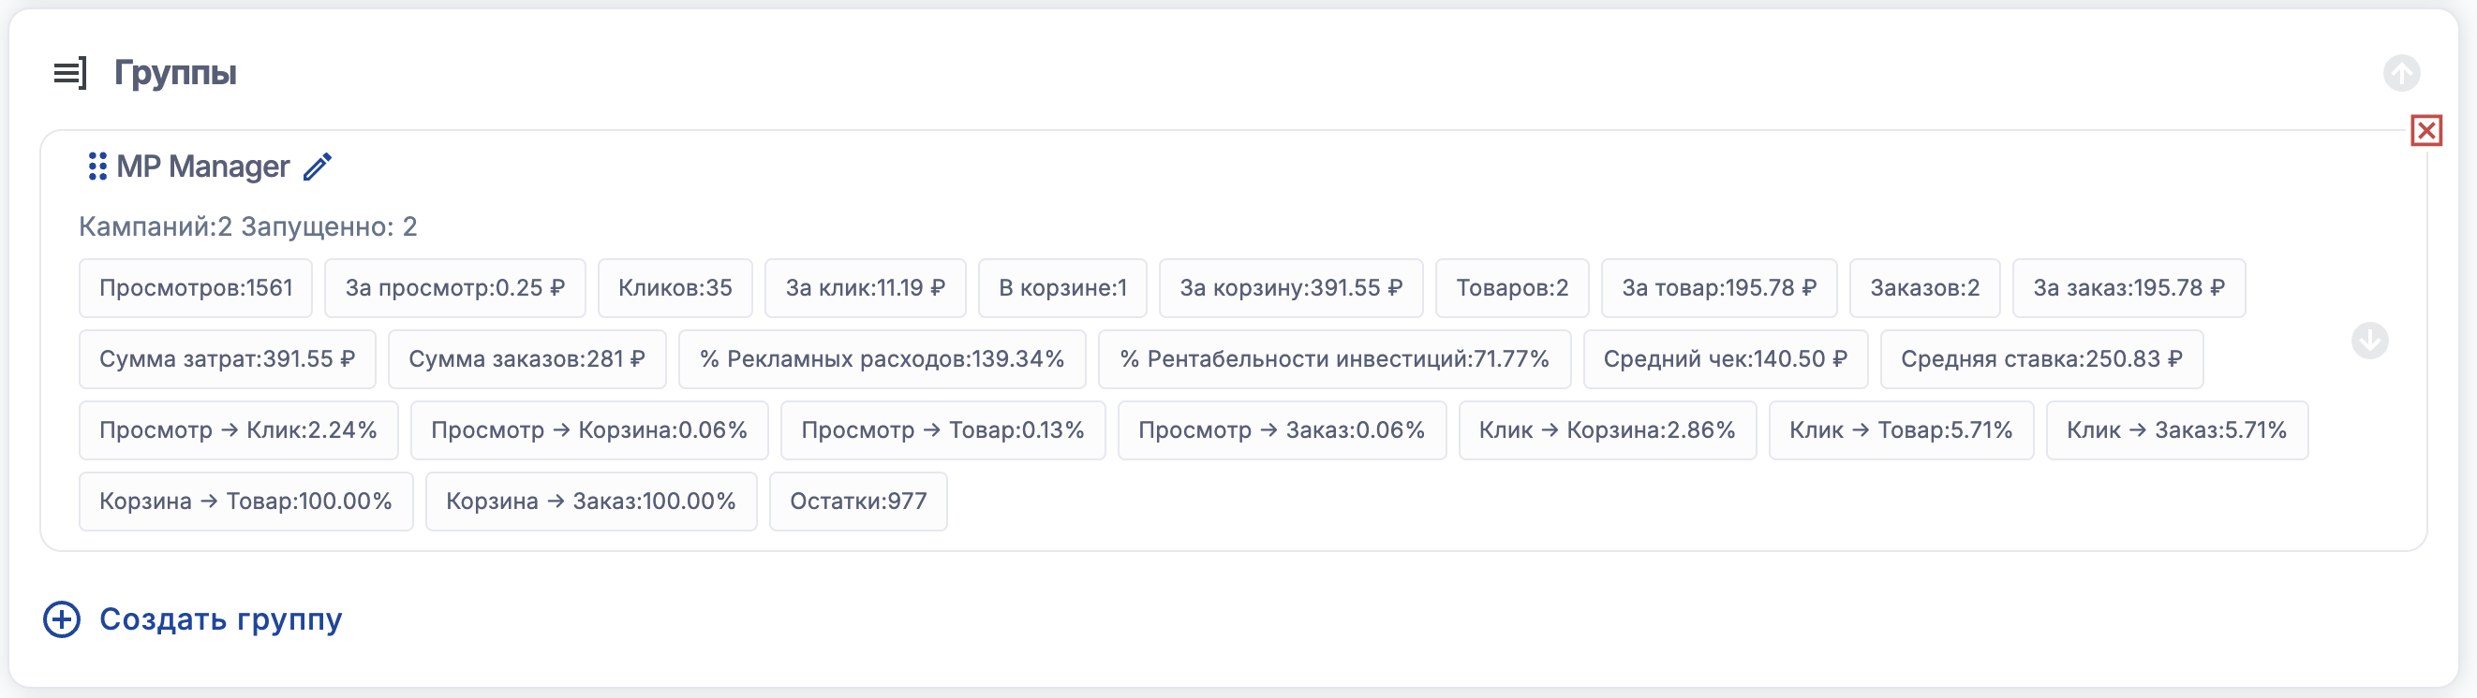Click the Создать группу link
2477x698 pixels.
pyautogui.click(x=220, y=619)
